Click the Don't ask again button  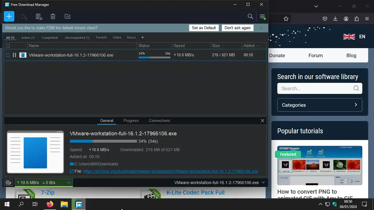pyautogui.click(x=238, y=28)
